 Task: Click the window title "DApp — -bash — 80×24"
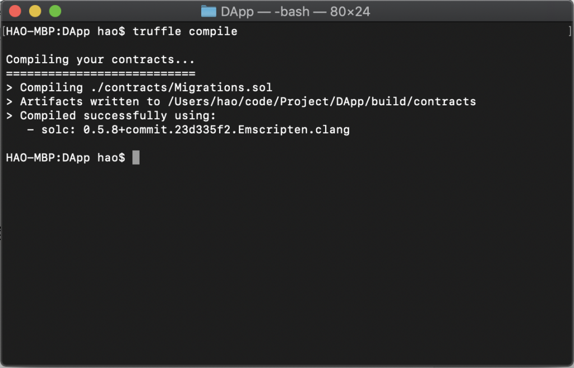(295, 11)
